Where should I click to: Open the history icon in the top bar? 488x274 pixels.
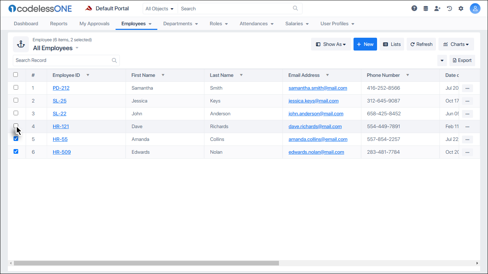tap(449, 8)
